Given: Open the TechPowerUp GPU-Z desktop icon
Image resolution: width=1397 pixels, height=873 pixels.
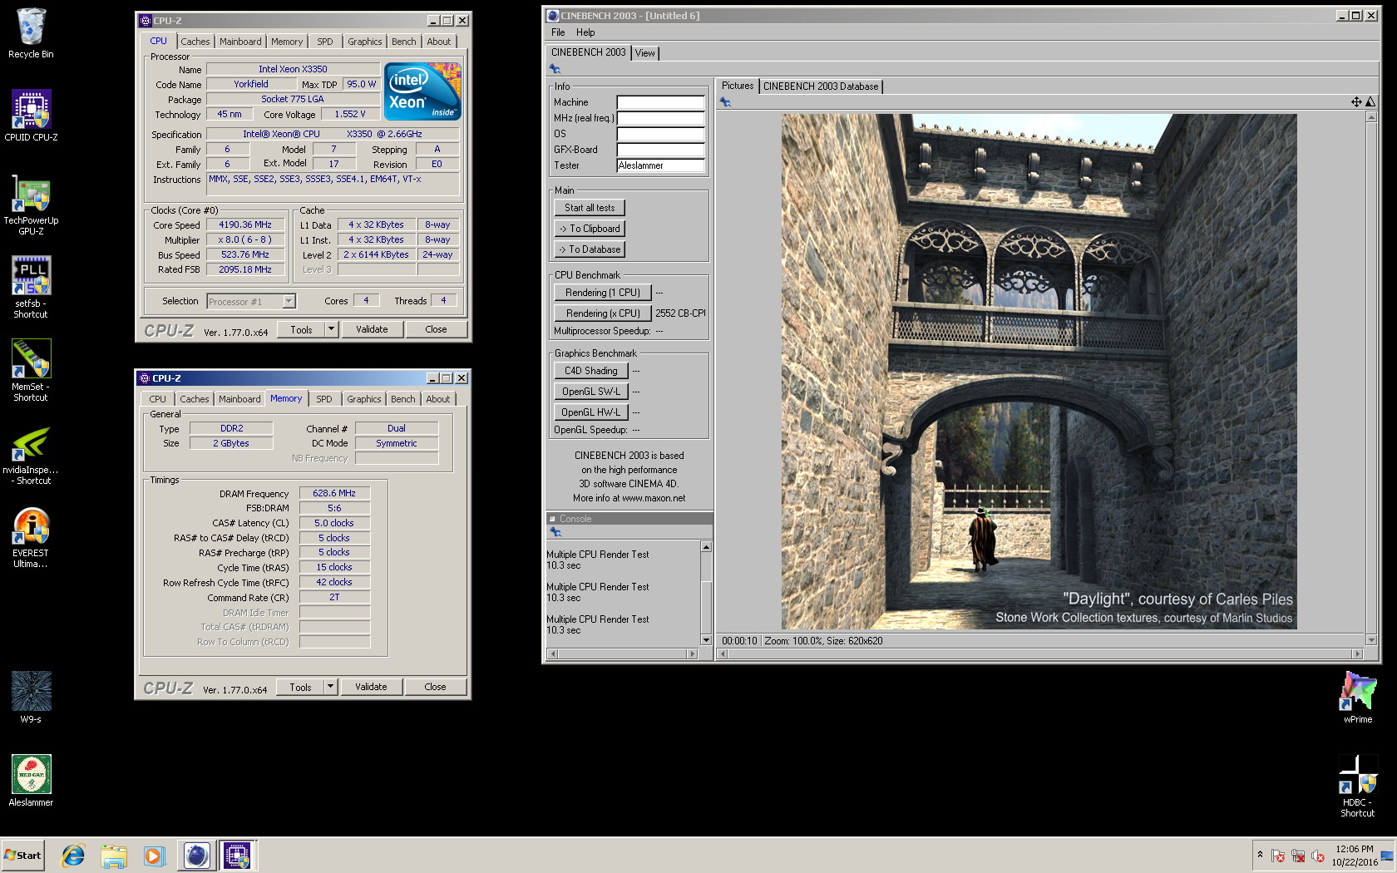Looking at the screenshot, I should (x=31, y=205).
